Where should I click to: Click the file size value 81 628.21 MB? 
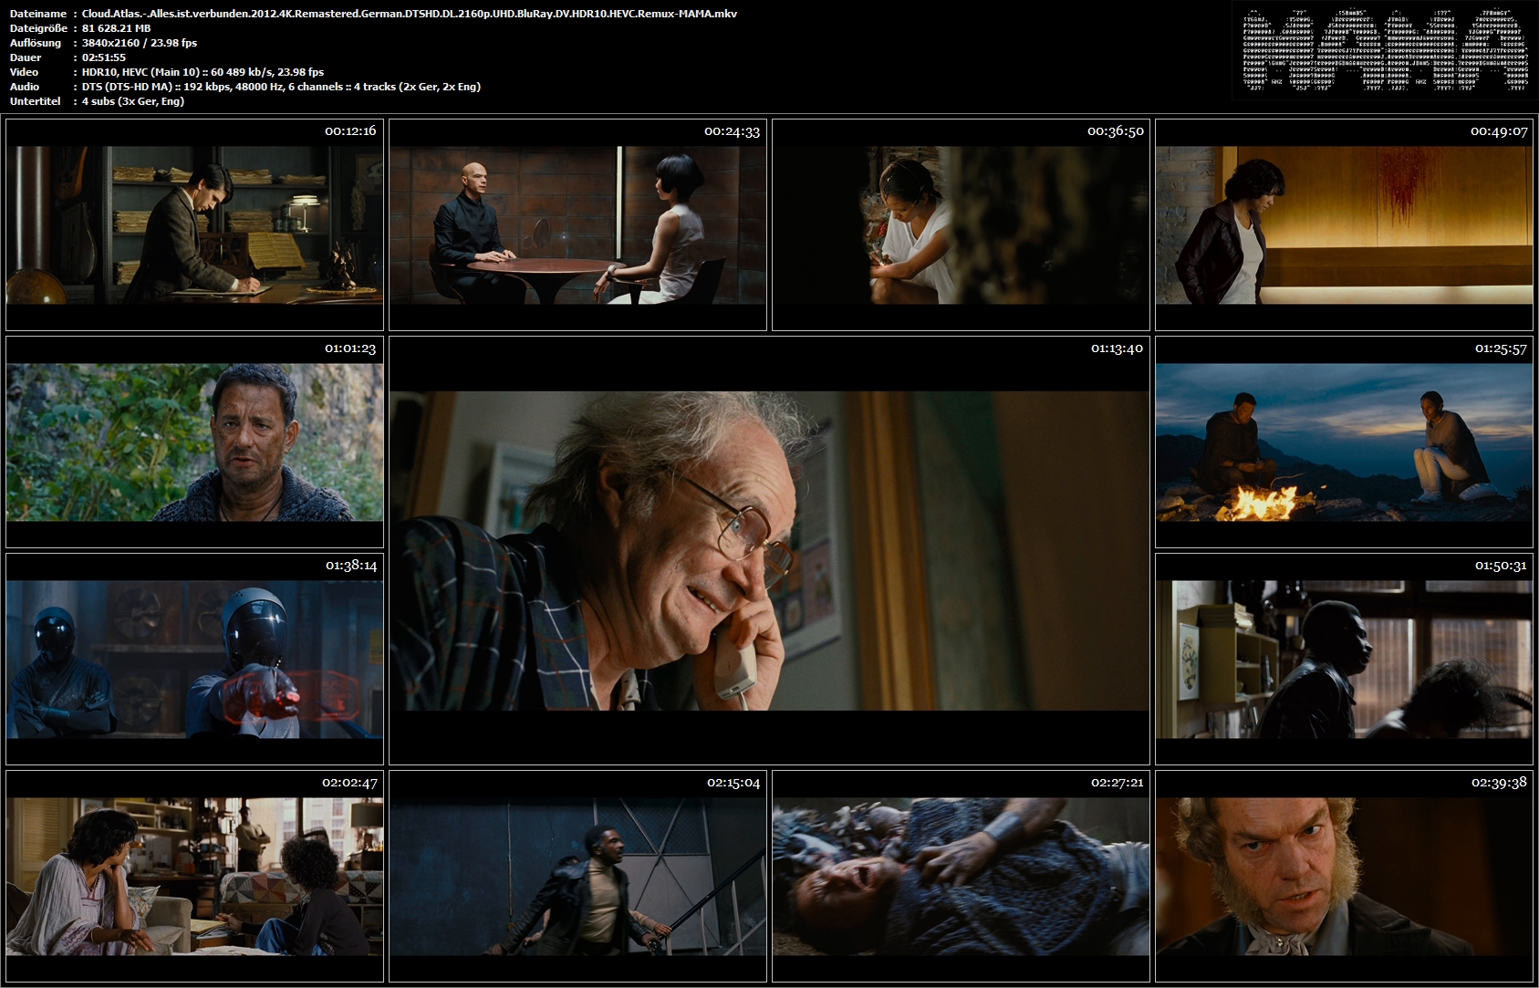click(x=116, y=28)
